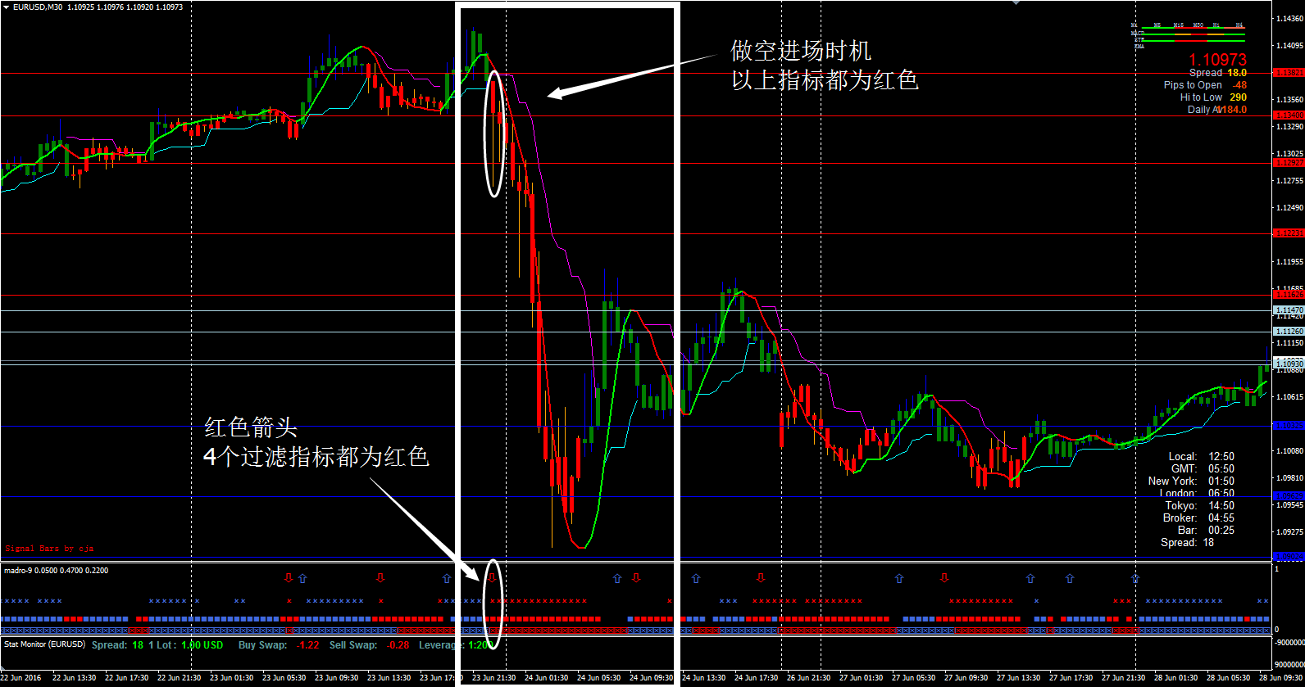Click the "New York: 01:50" clock row
This screenshot has width=1305, height=687.
(x=1191, y=481)
